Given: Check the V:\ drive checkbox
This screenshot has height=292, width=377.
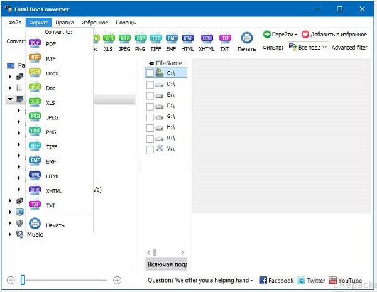Looking at the screenshot, I should 150,149.
